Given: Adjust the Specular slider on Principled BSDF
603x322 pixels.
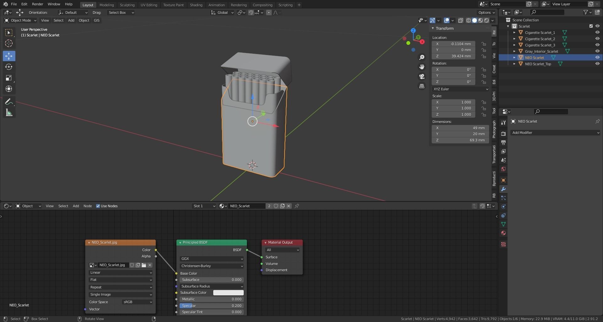Looking at the screenshot, I should point(212,306).
